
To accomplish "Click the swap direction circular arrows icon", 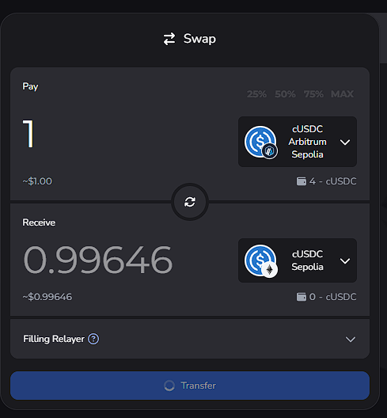I will point(190,202).
